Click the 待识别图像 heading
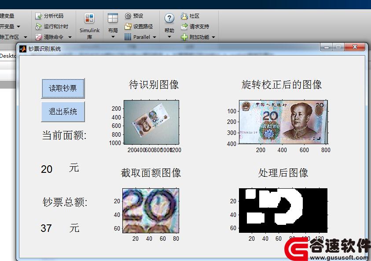 pyautogui.click(x=154, y=85)
